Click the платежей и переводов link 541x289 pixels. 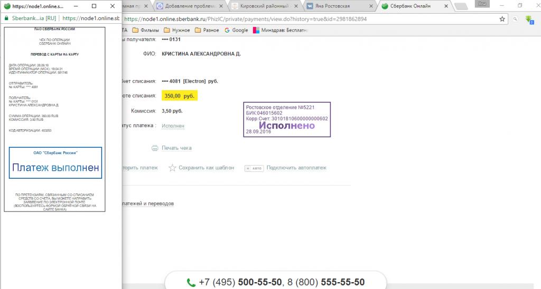coord(148,204)
